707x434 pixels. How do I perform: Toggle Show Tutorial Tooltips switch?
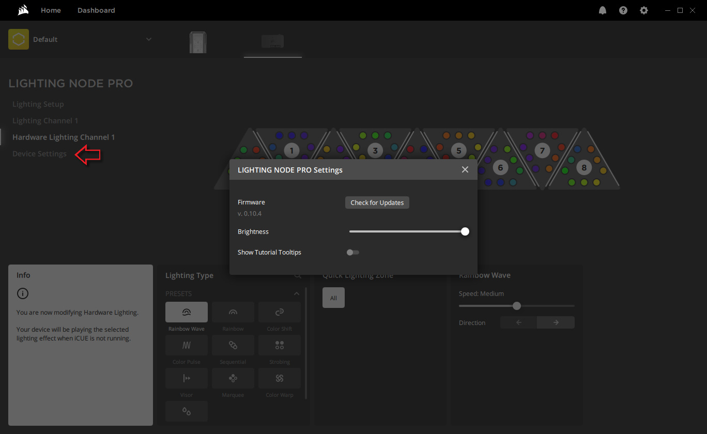pos(353,252)
